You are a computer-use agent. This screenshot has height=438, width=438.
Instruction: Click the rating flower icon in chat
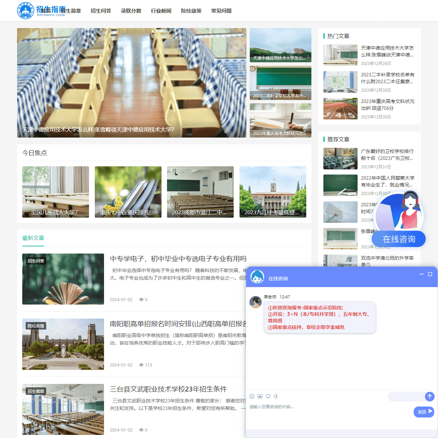tap(268, 396)
